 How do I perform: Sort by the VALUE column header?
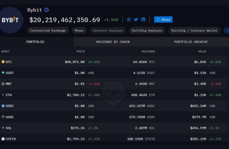tap(202, 51)
